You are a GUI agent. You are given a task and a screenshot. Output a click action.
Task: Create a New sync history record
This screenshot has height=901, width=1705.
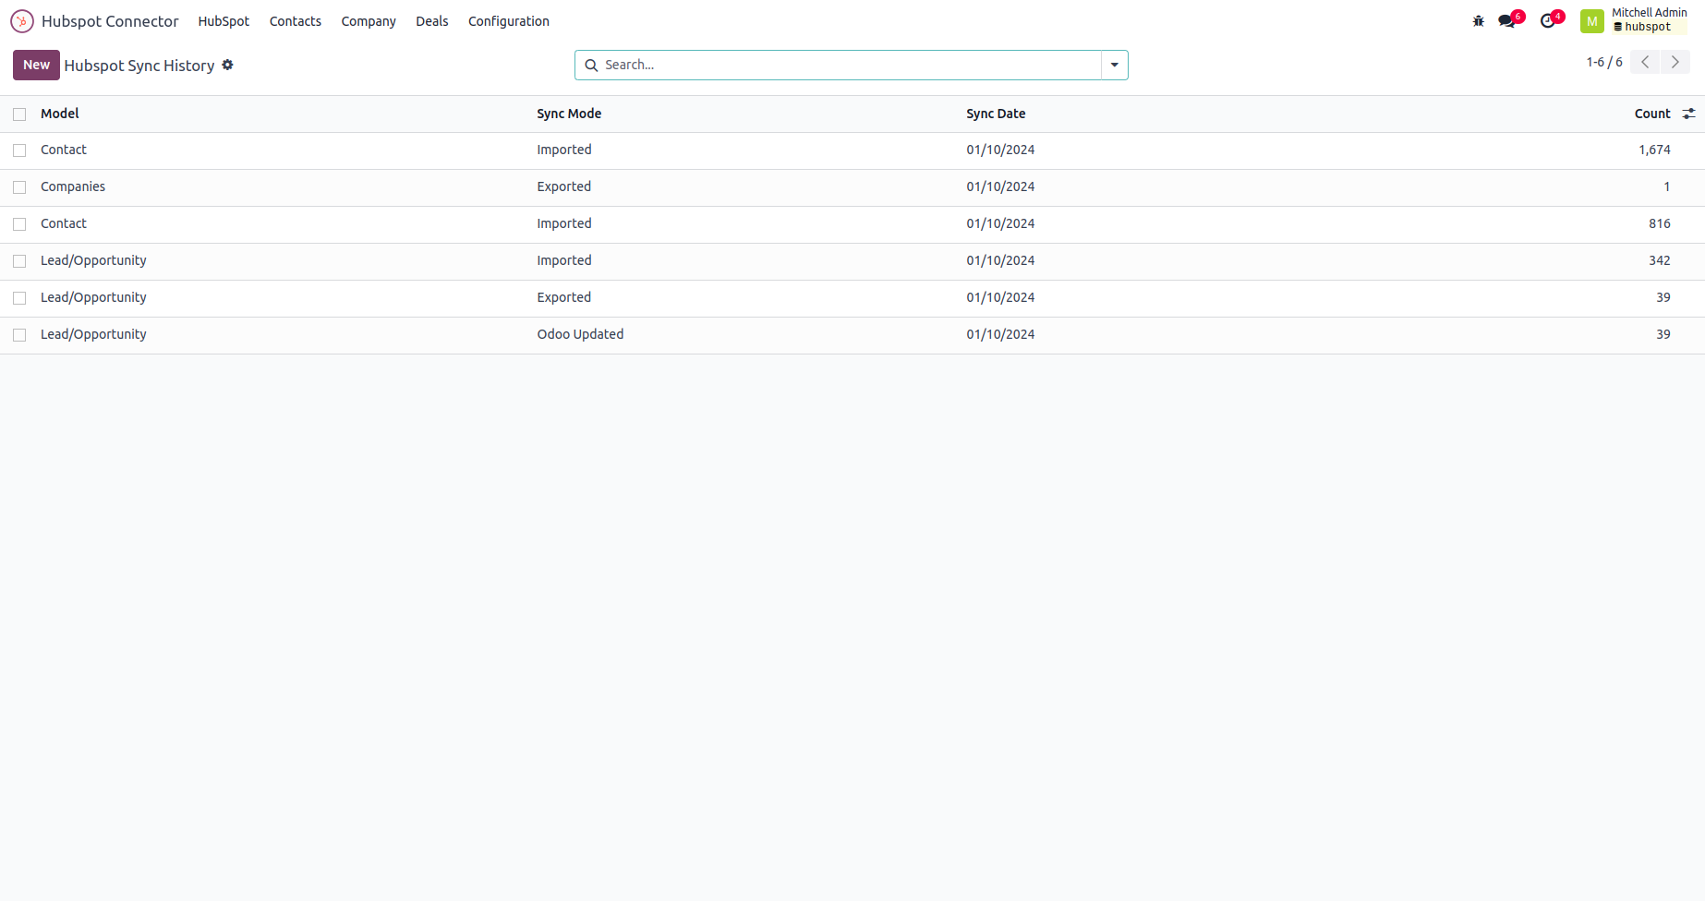[x=36, y=65]
